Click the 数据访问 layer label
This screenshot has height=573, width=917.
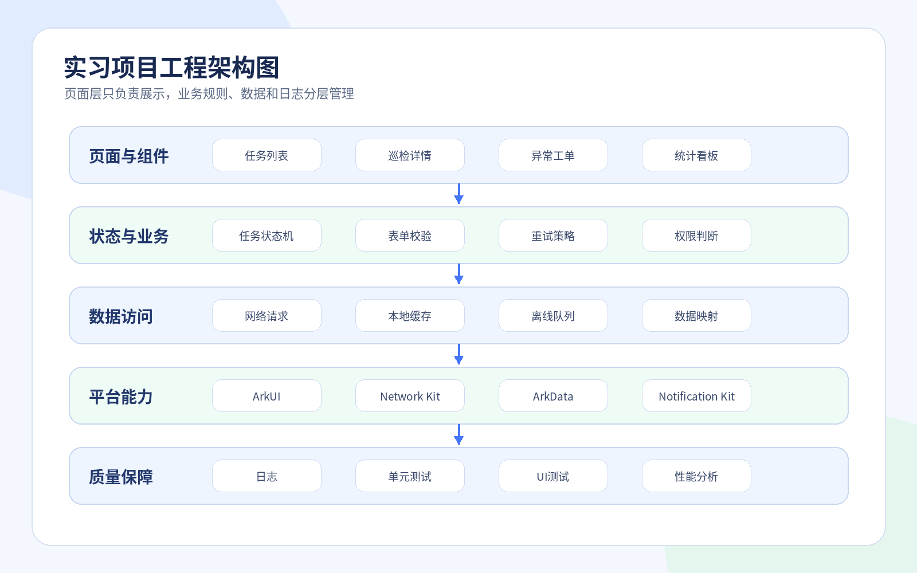click(121, 316)
